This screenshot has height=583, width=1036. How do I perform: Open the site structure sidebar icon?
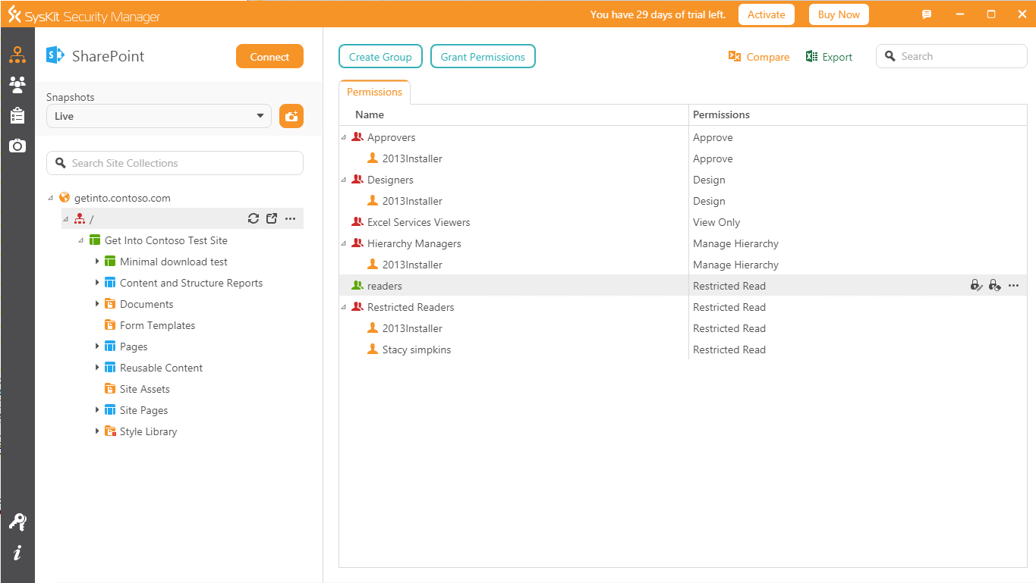(17, 55)
